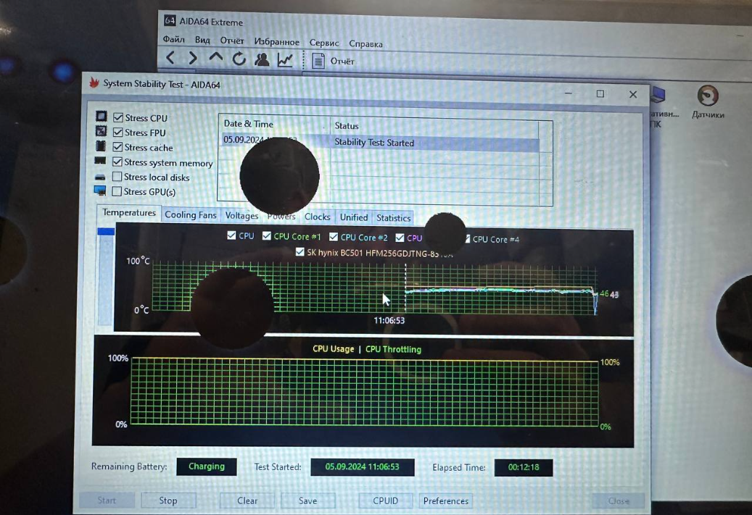Click the Charging battery status field
This screenshot has height=515, width=752.
click(207, 466)
